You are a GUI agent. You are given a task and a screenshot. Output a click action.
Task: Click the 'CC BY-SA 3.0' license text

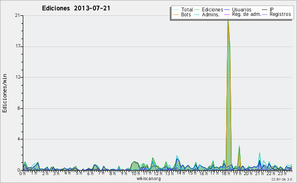[x=282, y=179]
